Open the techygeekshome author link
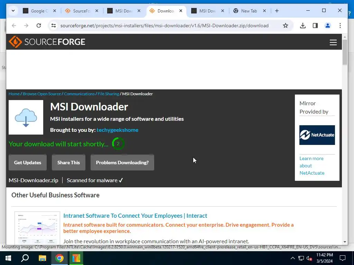The width and height of the screenshot is (354, 265). [x=118, y=130]
